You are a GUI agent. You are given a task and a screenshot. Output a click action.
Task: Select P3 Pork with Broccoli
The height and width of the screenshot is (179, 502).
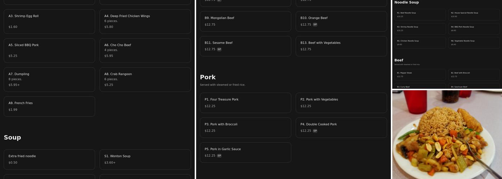point(245,127)
